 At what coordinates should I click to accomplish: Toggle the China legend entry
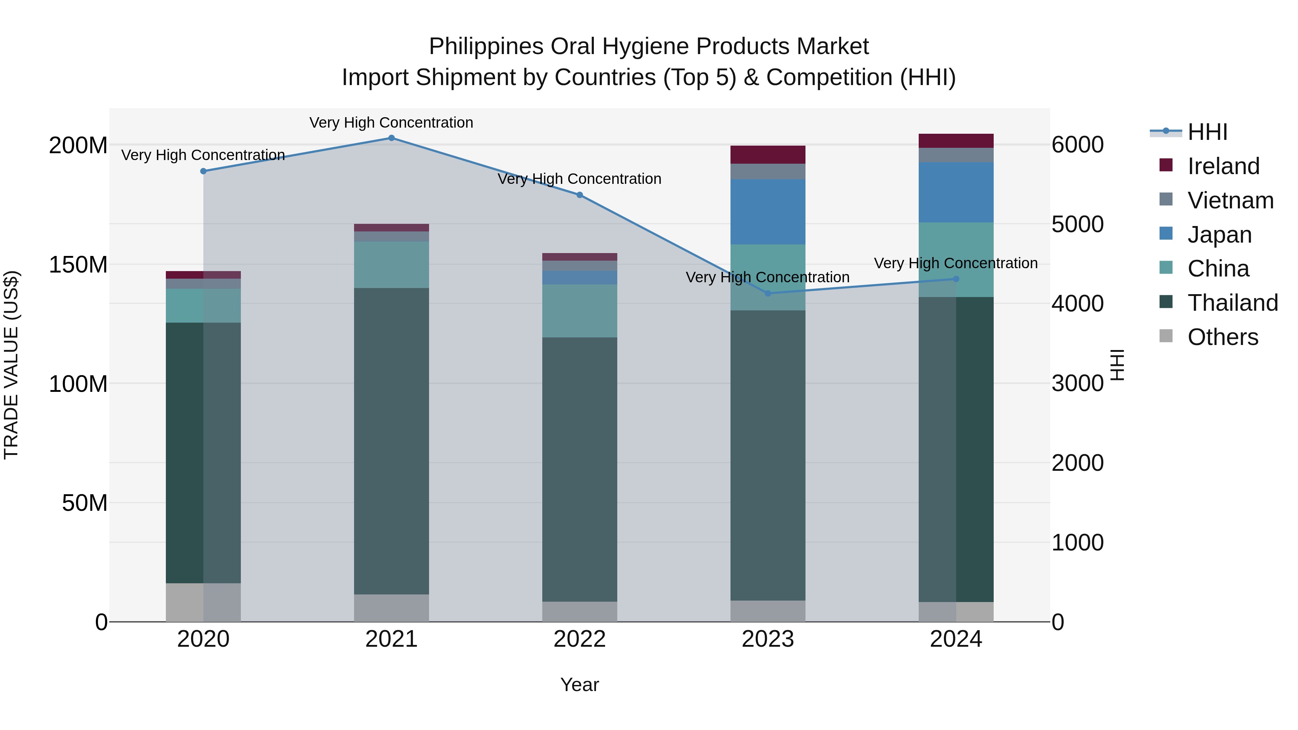pos(1204,269)
